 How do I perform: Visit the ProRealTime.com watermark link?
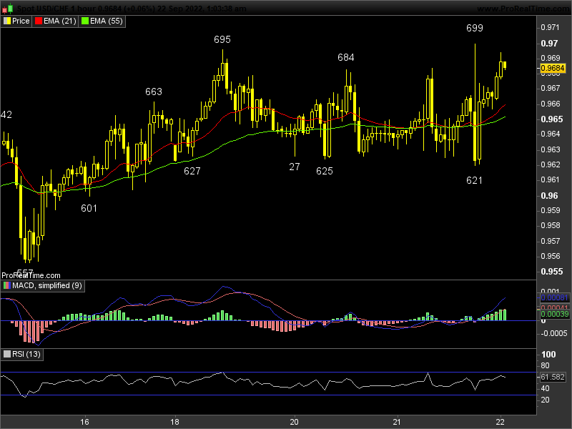click(x=31, y=275)
